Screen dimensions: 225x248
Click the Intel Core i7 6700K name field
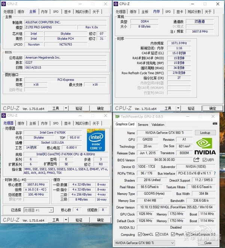pos(52,132)
